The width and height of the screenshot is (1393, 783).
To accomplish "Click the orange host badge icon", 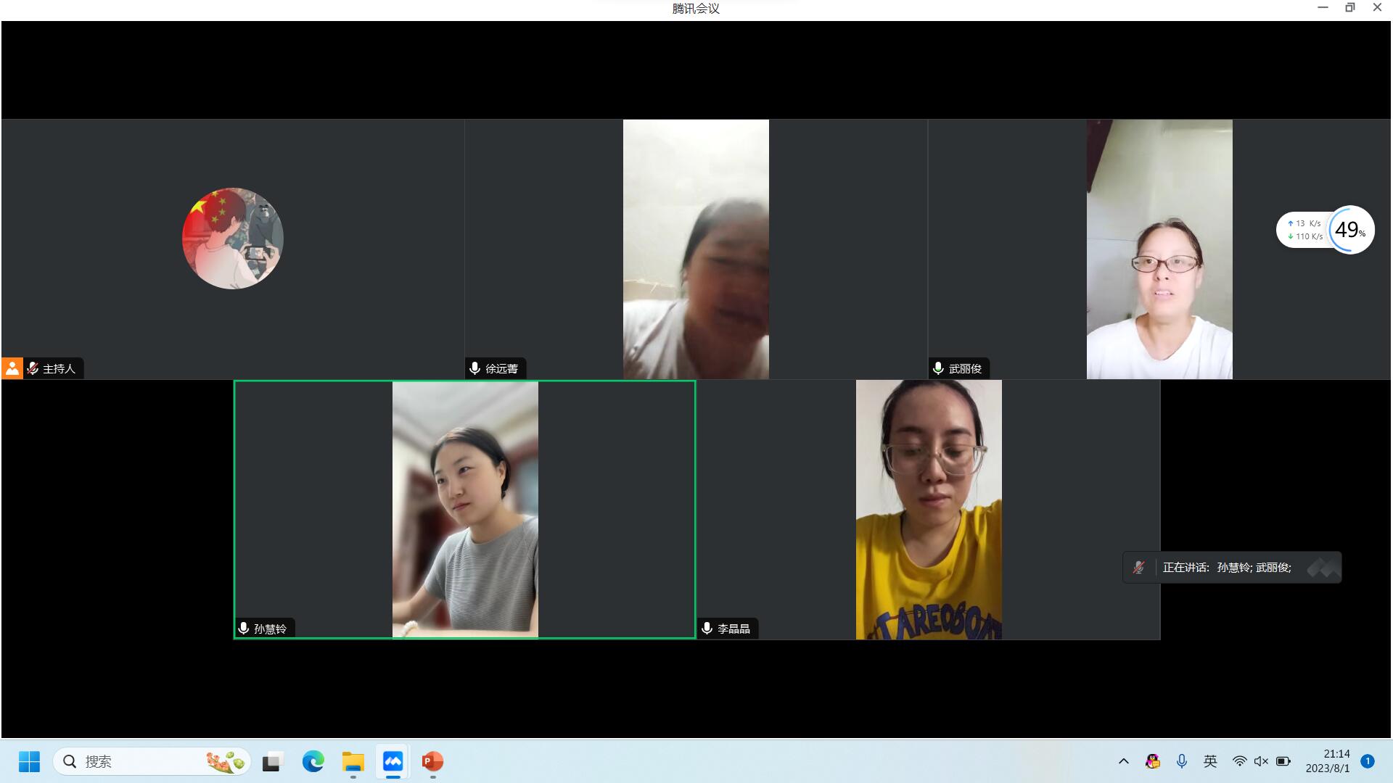I will (x=12, y=368).
